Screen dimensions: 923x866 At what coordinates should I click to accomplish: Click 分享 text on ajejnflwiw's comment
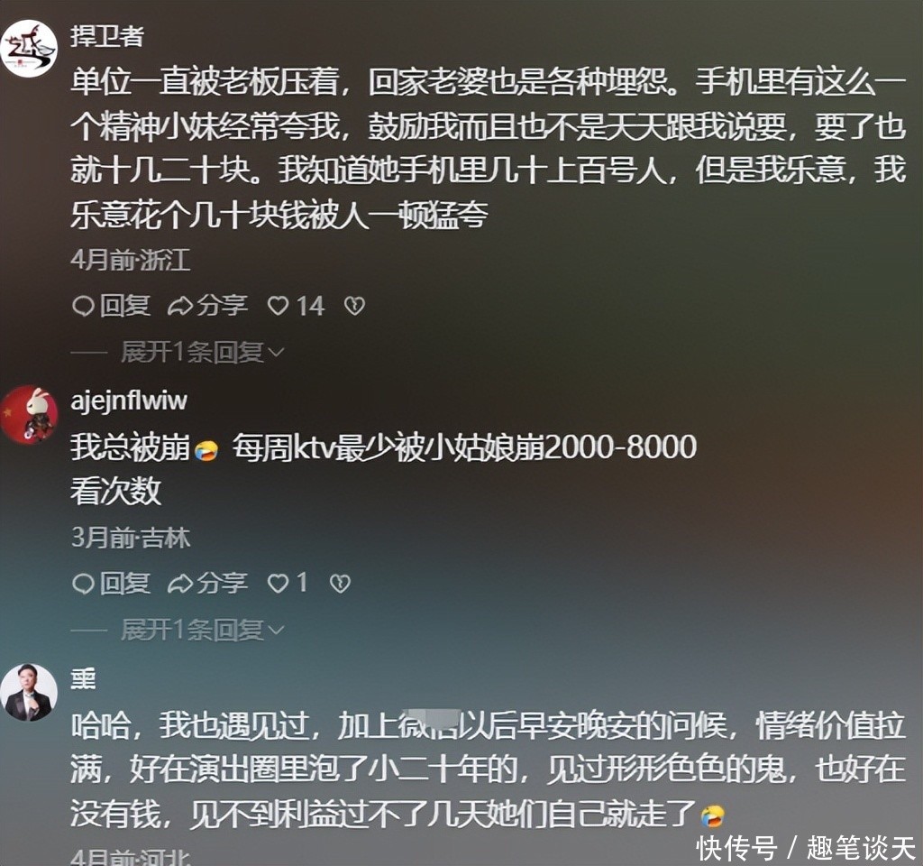point(222,584)
